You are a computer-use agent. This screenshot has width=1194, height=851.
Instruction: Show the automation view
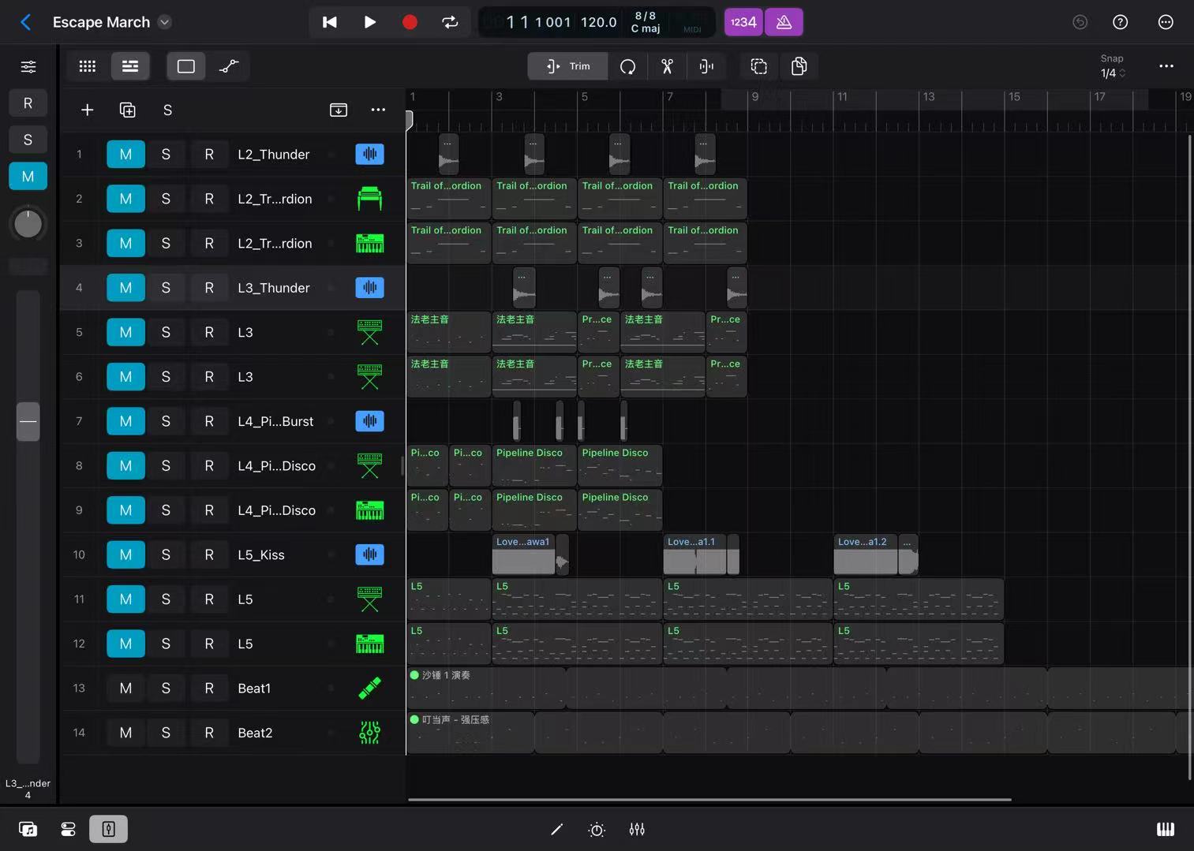229,66
